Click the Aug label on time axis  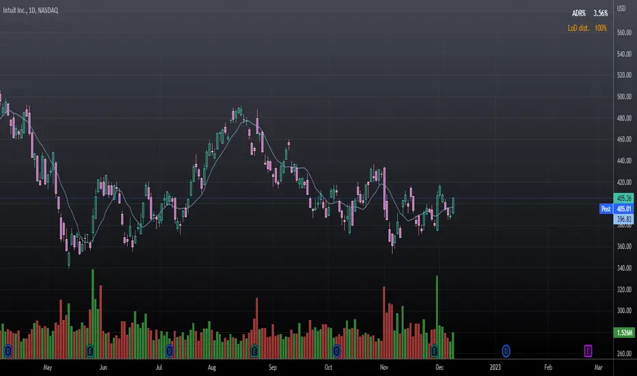pos(212,368)
